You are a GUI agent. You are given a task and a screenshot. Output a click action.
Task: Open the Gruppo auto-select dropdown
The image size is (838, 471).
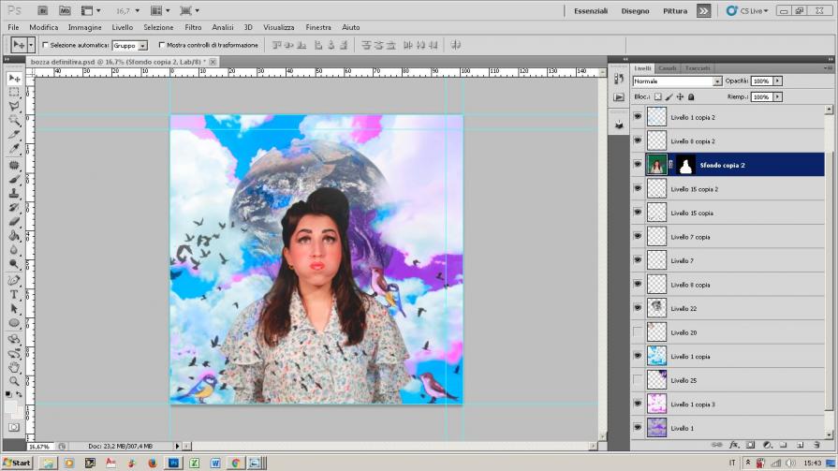pos(142,45)
